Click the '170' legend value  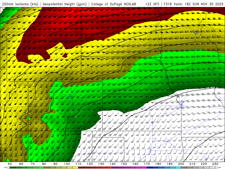pos(147,164)
